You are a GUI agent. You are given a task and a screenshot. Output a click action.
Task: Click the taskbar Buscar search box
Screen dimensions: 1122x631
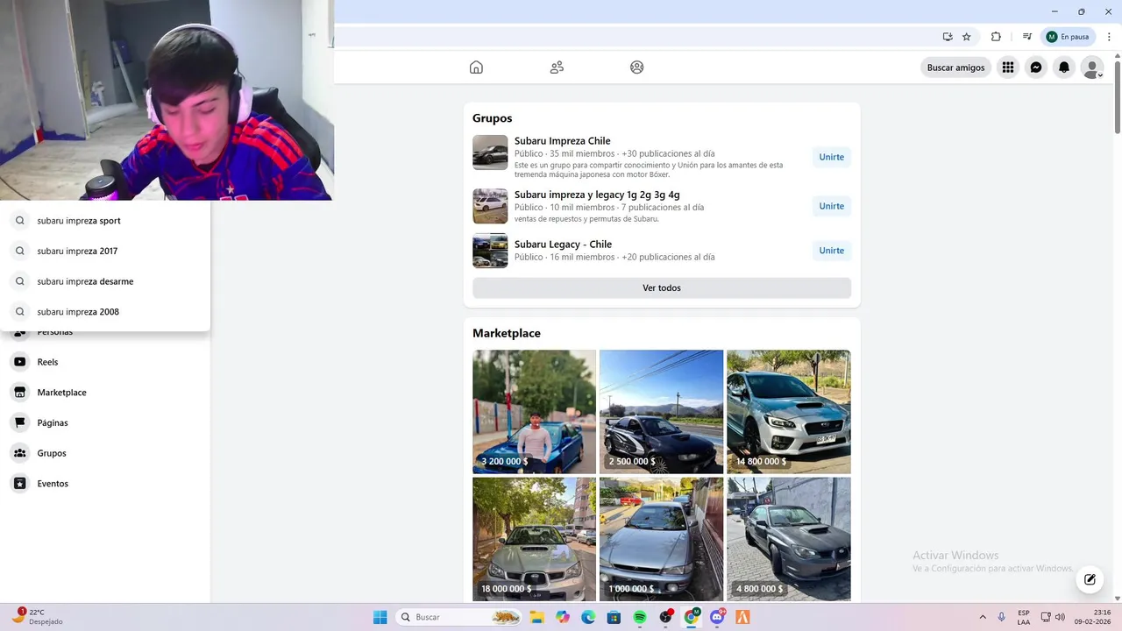click(x=458, y=617)
